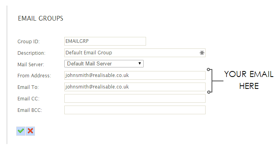
Task: Focus the Group ID field containing EMAILGRP
Action: [x=105, y=41]
